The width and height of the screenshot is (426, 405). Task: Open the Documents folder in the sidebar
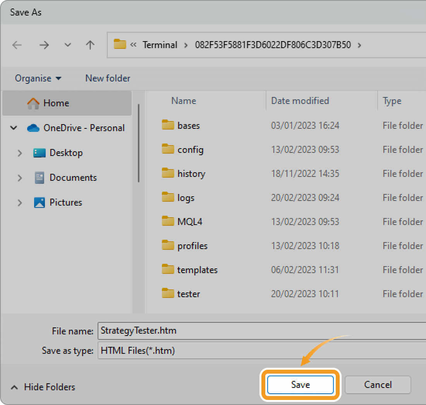point(73,177)
